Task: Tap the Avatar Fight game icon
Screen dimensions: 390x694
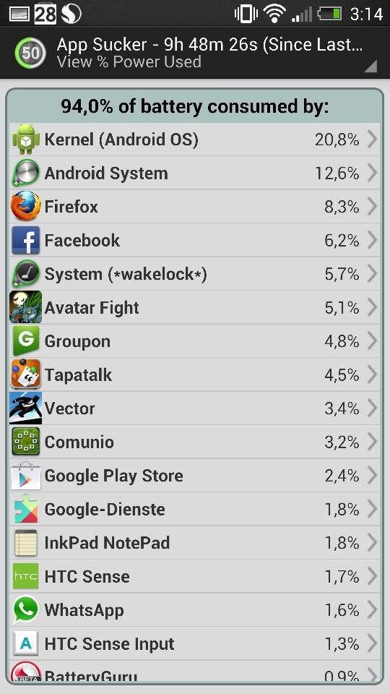Action: pyautogui.click(x=26, y=307)
